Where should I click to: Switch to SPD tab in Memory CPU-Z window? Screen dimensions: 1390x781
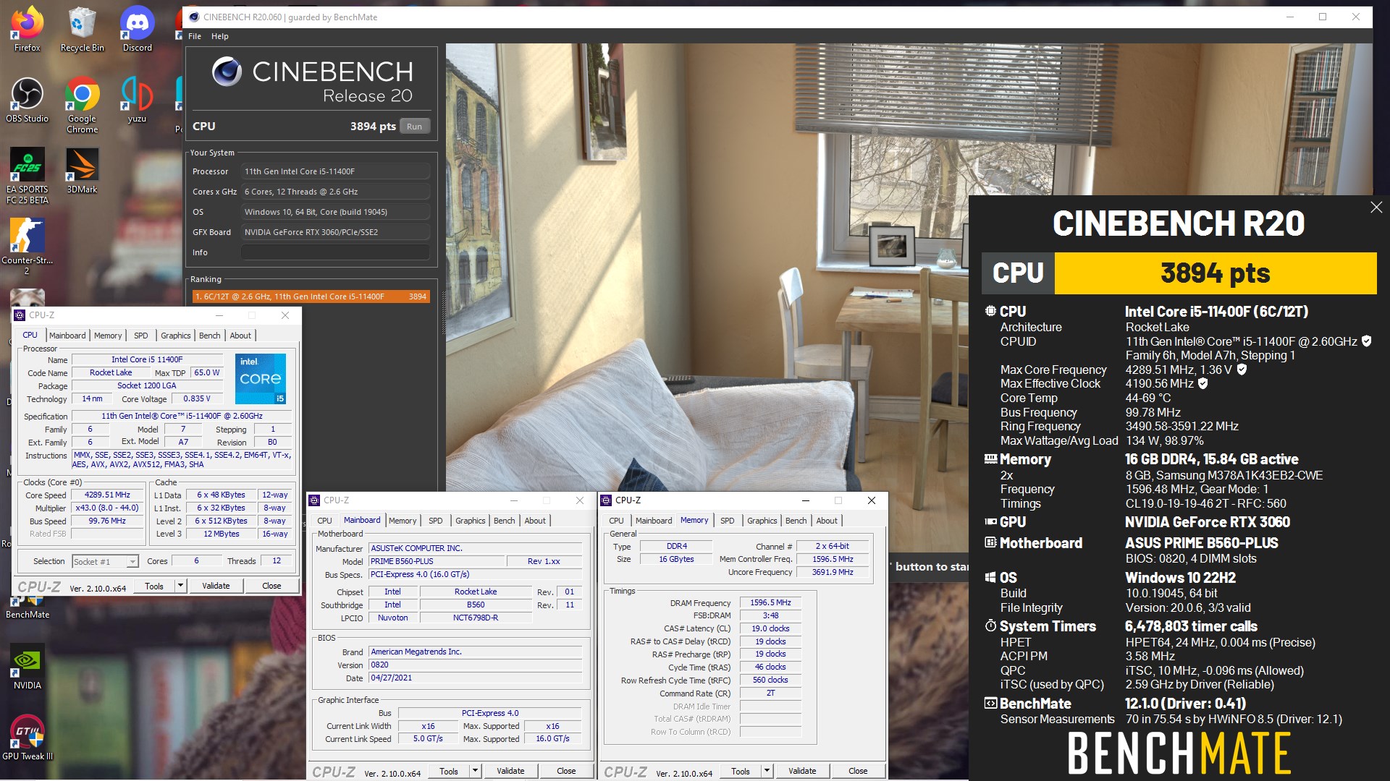coord(728,521)
